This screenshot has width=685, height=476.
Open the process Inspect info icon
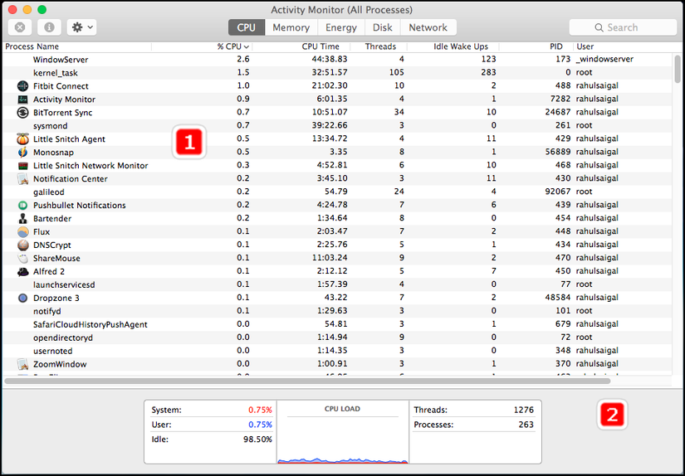pyautogui.click(x=49, y=27)
